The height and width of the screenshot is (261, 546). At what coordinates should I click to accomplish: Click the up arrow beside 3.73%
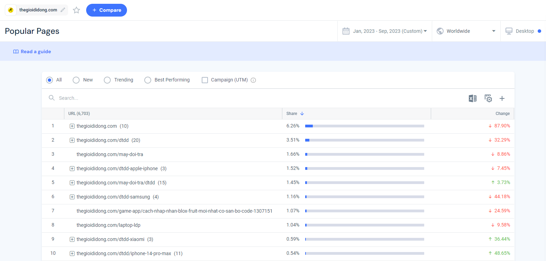click(493, 183)
